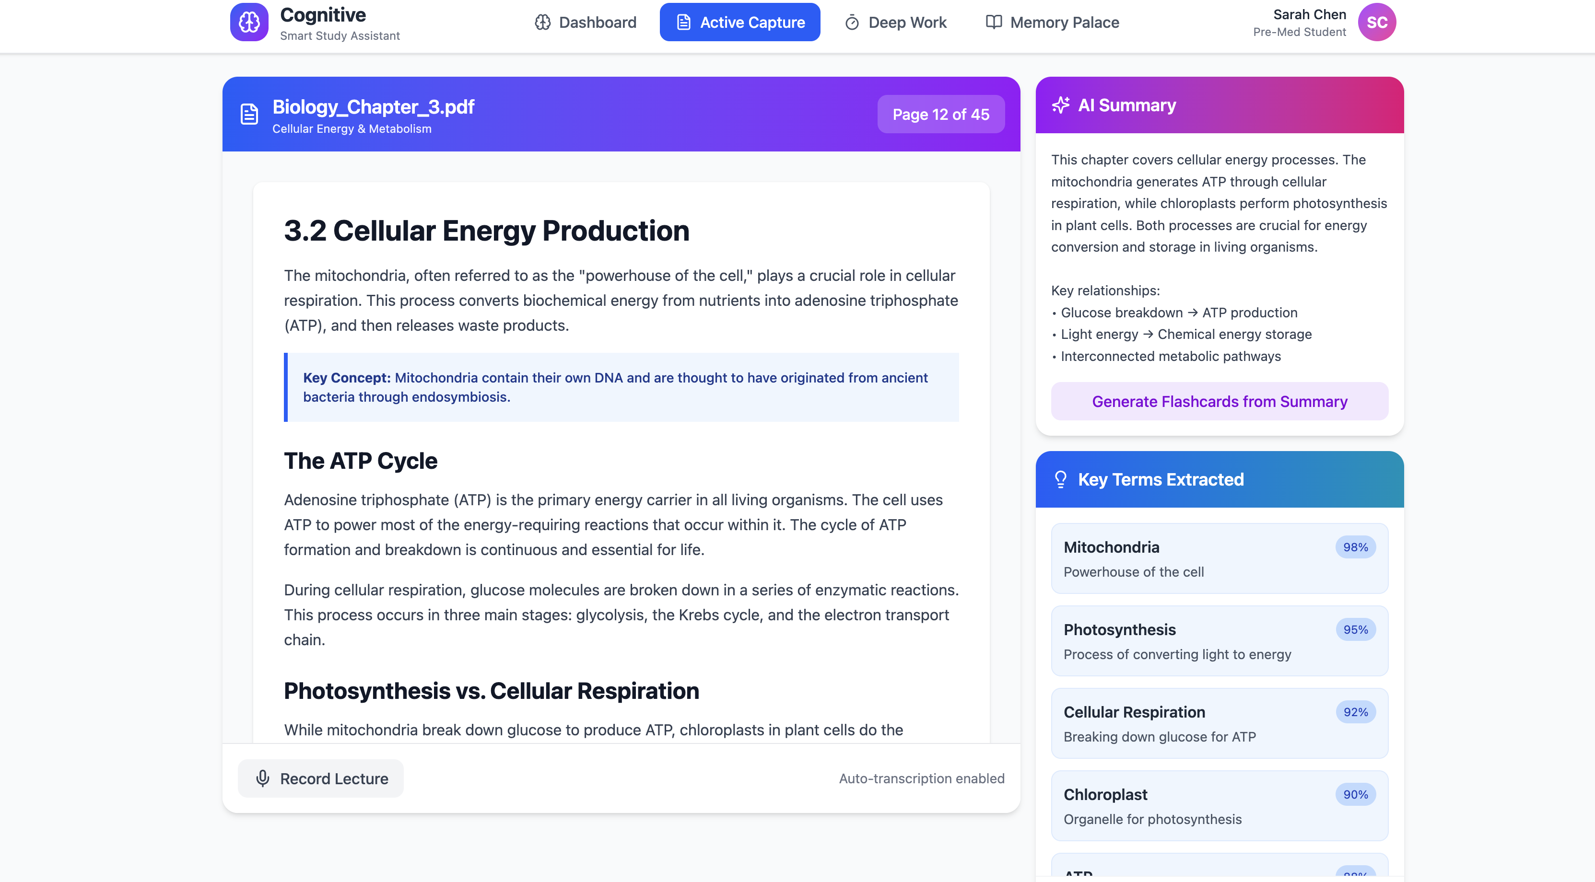Select the Photosynthesis key term card

[x=1219, y=640]
